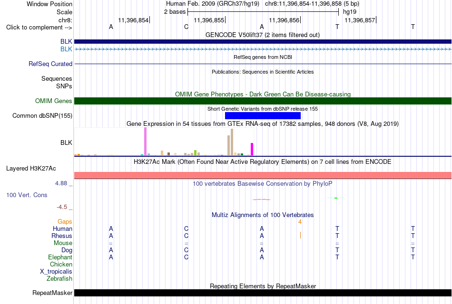This screenshot has width=452, height=304.
Task: Click base C in the Rhesus alignment row
Action: click(x=186, y=236)
